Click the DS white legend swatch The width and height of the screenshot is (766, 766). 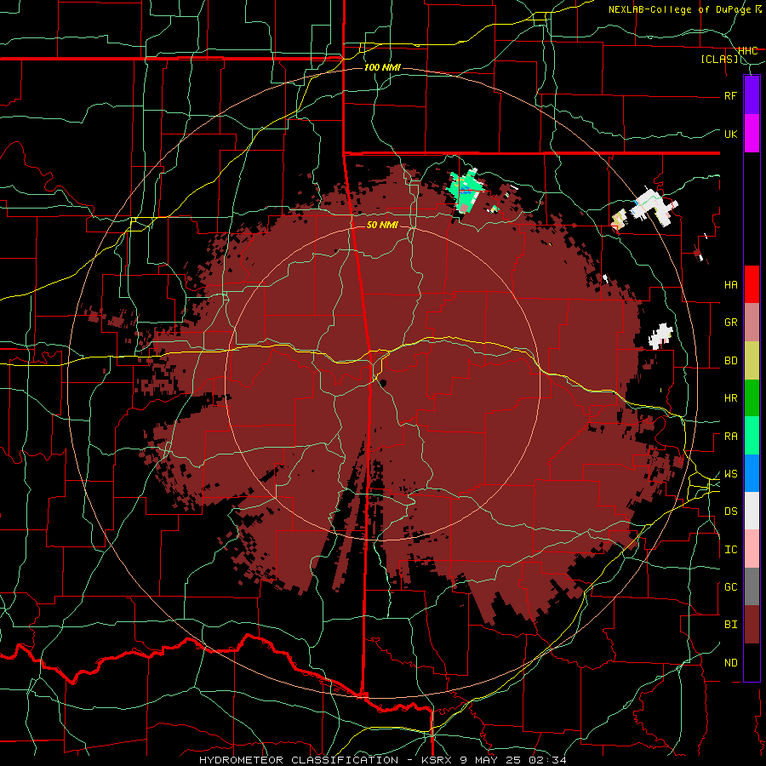(x=752, y=511)
